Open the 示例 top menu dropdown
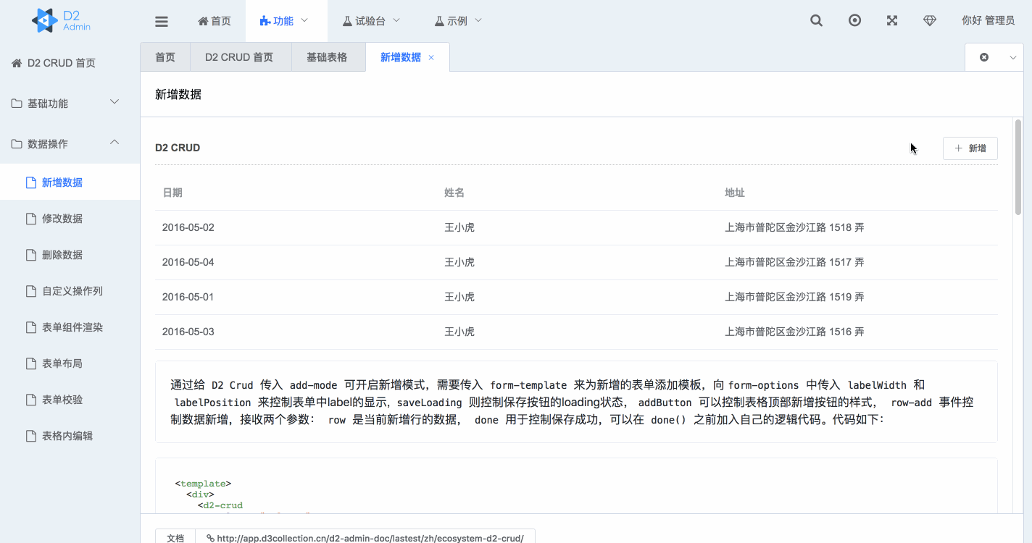The height and width of the screenshot is (543, 1032). click(458, 21)
